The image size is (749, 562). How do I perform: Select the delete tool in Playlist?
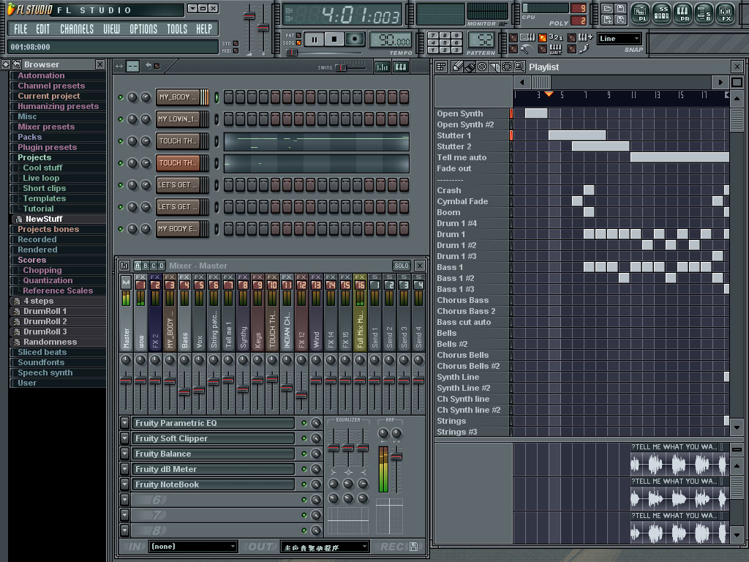(x=482, y=67)
